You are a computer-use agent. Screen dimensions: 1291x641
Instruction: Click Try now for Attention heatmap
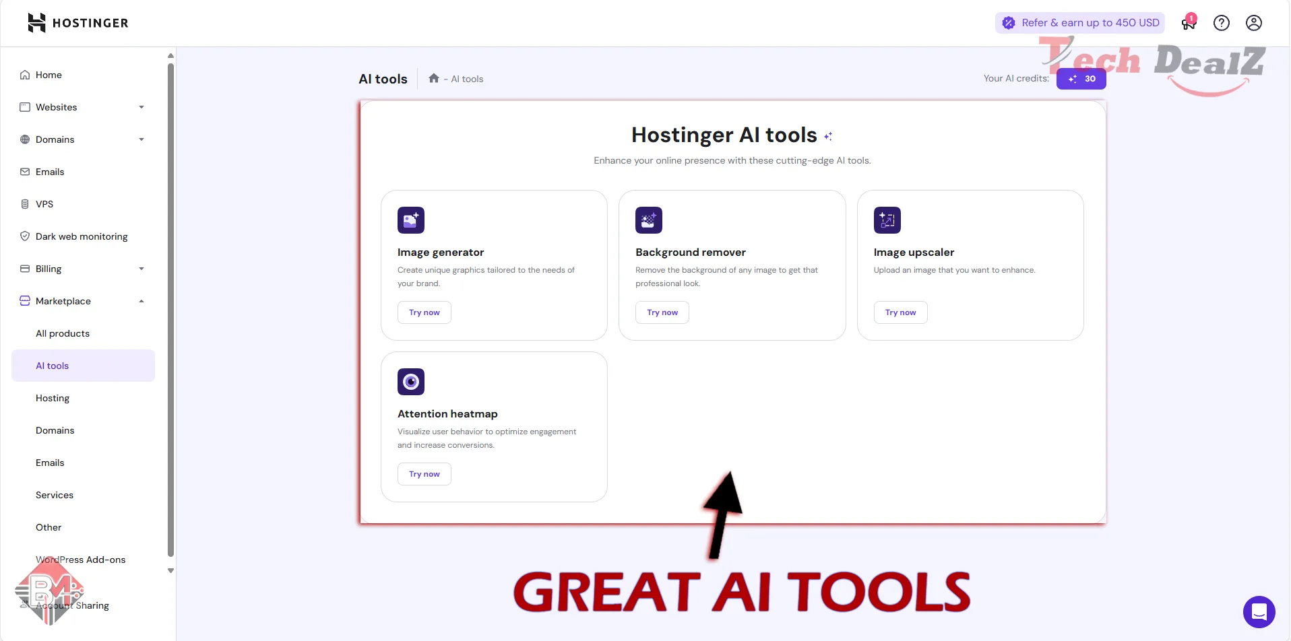click(424, 474)
